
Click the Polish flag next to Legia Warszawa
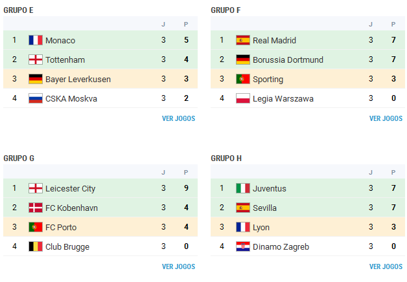point(242,98)
